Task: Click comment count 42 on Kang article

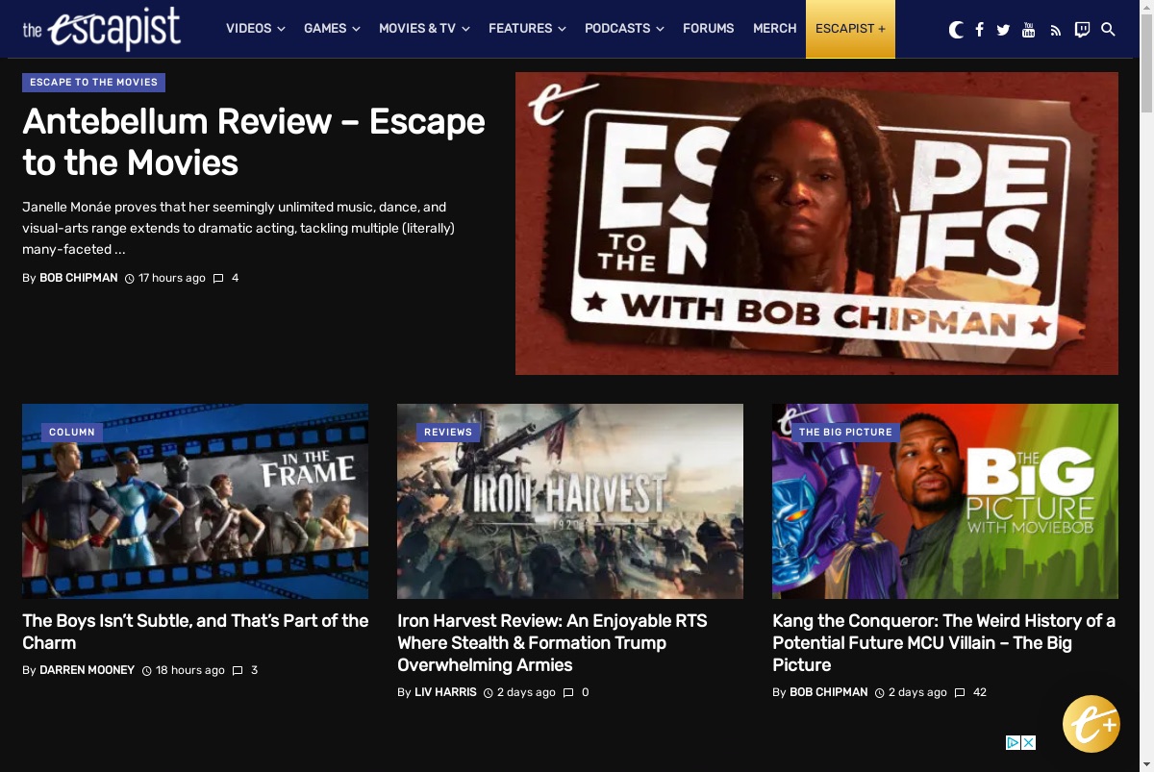Action: coord(980,692)
